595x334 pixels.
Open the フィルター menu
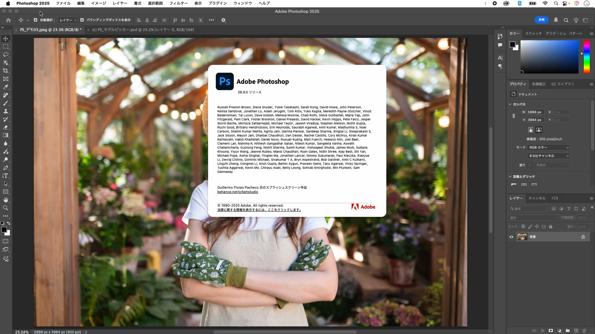pos(179,3)
